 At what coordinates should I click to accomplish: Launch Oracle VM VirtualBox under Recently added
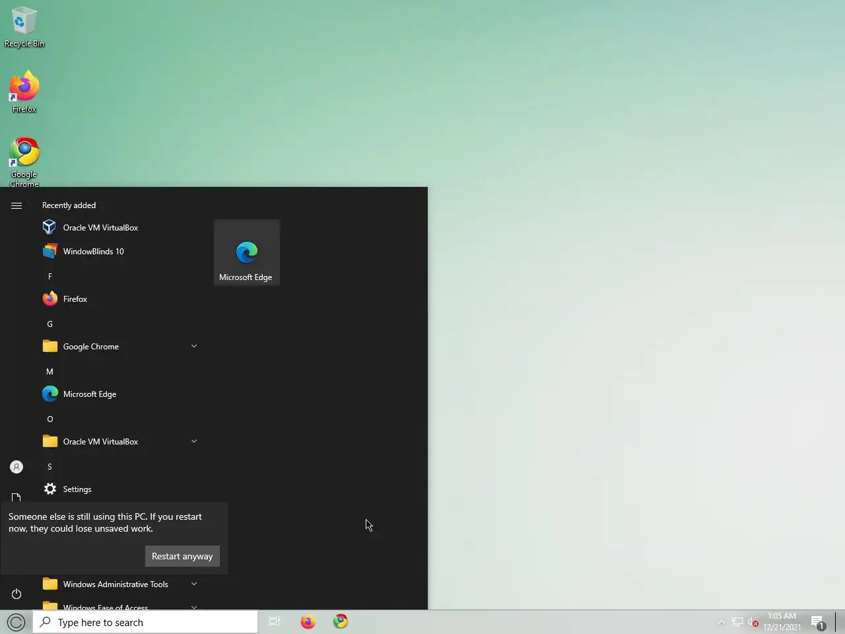[x=121, y=227]
